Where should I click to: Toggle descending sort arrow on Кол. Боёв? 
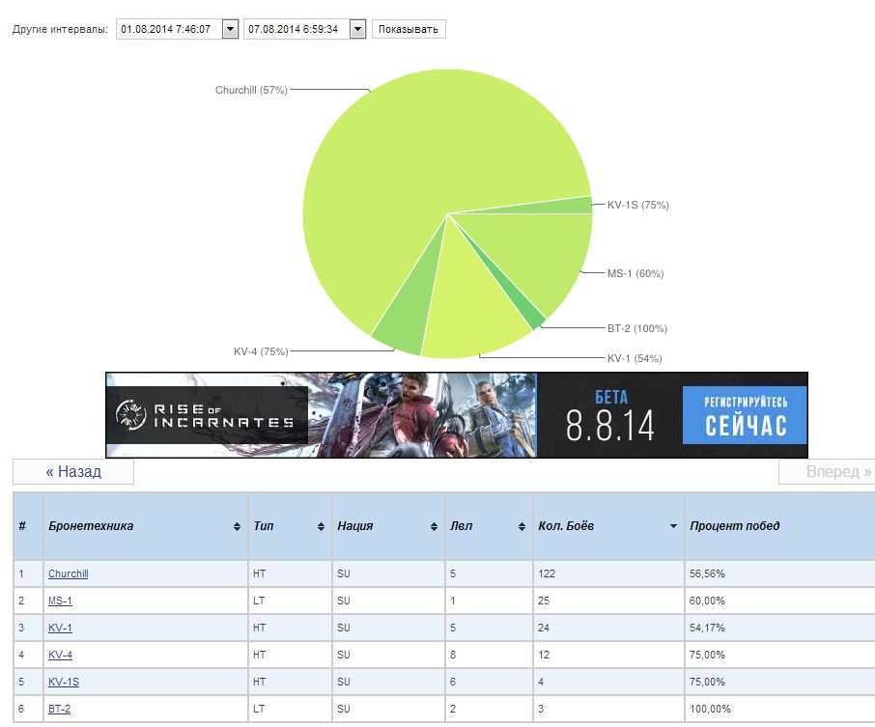pyautogui.click(x=673, y=526)
